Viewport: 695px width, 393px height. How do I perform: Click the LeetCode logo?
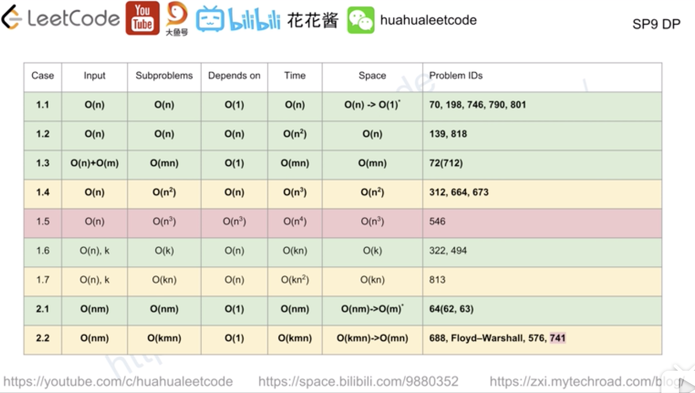point(61,18)
